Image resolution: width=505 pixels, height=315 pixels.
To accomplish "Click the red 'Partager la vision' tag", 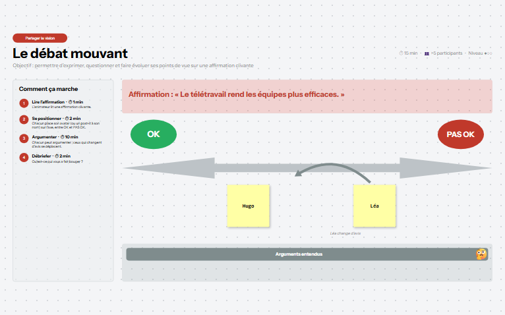I will tap(40, 38).
